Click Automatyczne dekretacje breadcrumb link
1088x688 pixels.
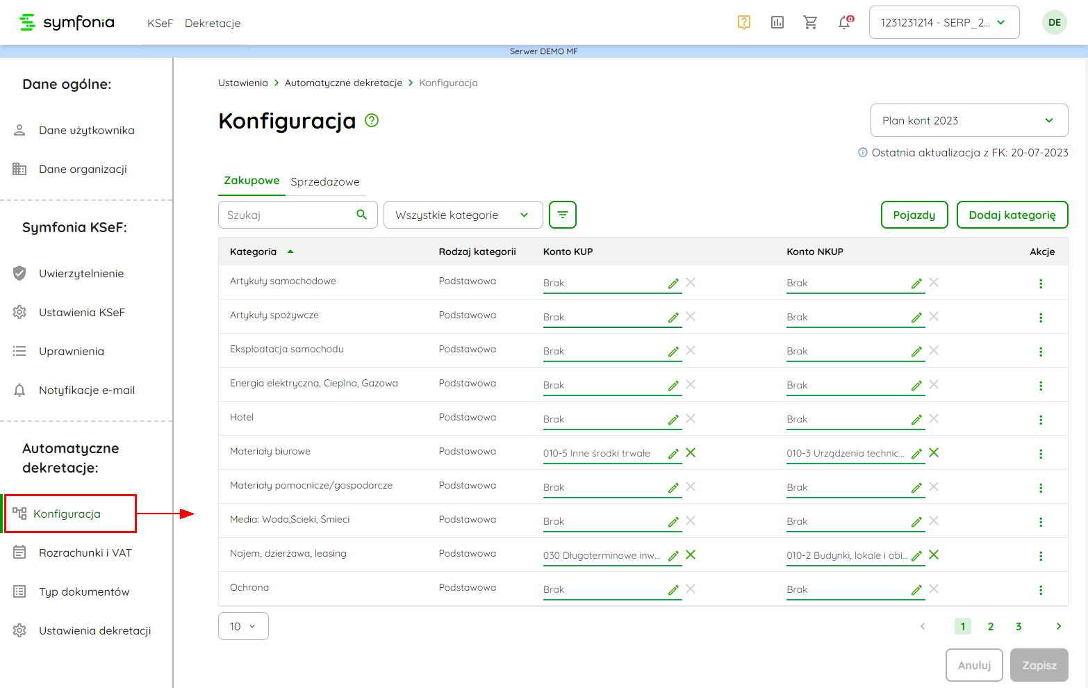point(343,83)
